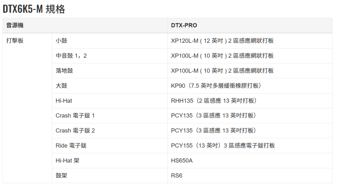Click the 落地鼓 row label
This screenshot has width=338, height=189.
tap(64, 71)
